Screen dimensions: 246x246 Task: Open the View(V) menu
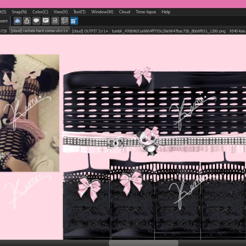(61, 12)
